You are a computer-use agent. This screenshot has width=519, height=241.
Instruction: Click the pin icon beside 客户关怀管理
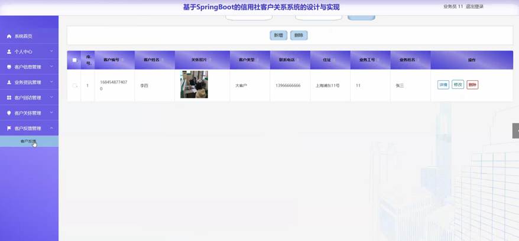tap(9, 113)
